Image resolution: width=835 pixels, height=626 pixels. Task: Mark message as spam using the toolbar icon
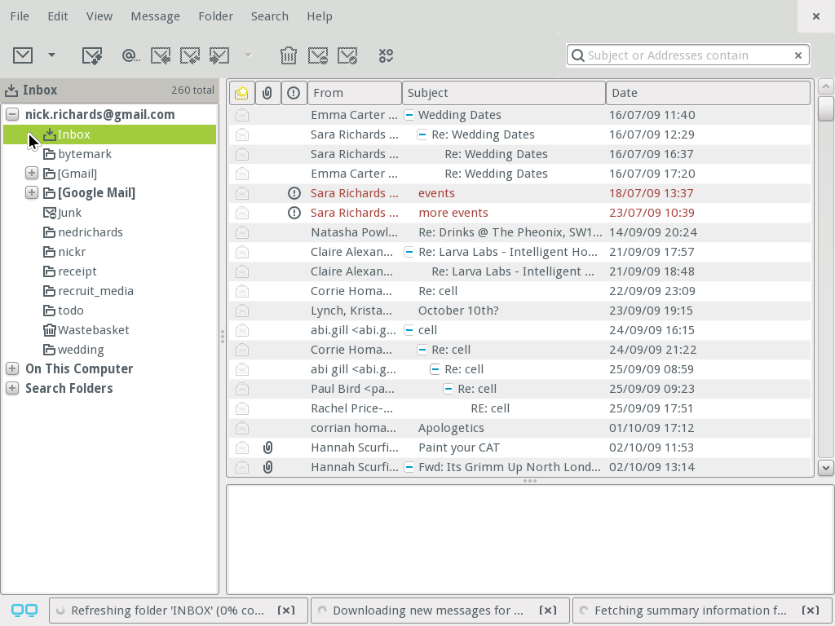pos(318,55)
